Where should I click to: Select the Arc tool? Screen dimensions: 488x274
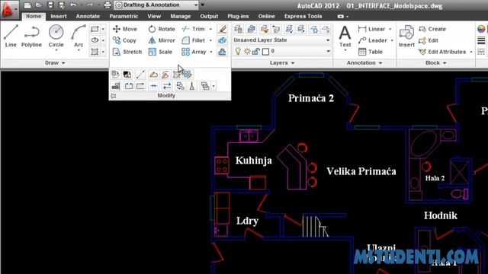click(79, 36)
